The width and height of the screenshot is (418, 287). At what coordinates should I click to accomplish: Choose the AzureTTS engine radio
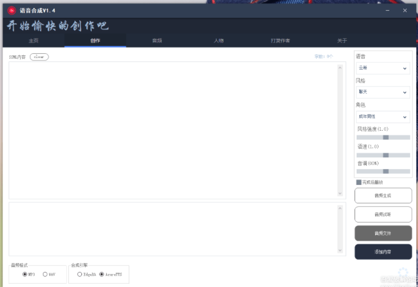pos(102,274)
